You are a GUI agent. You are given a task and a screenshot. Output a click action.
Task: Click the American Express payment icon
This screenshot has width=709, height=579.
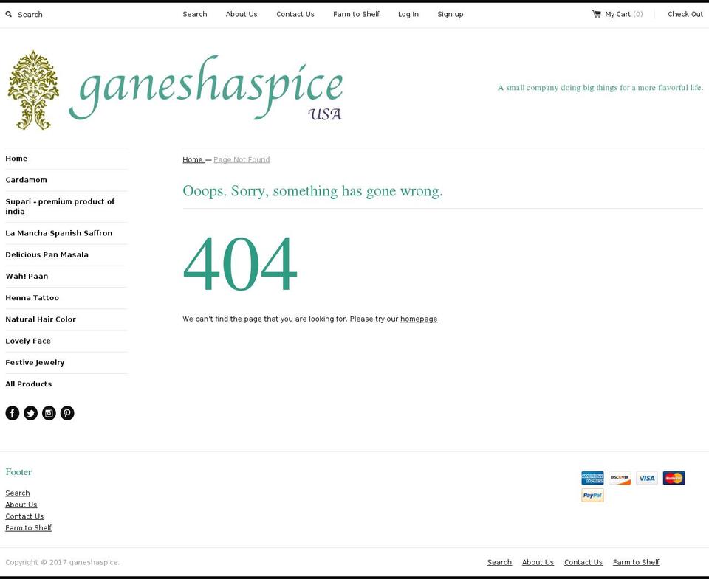click(x=592, y=478)
